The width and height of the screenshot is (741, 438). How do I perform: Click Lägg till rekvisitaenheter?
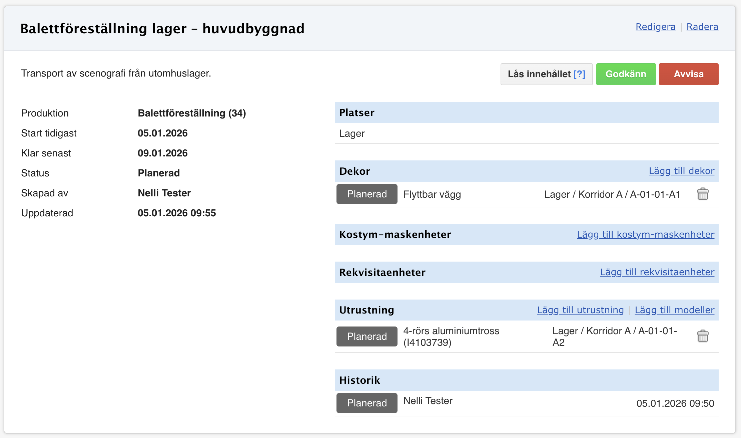tap(657, 272)
